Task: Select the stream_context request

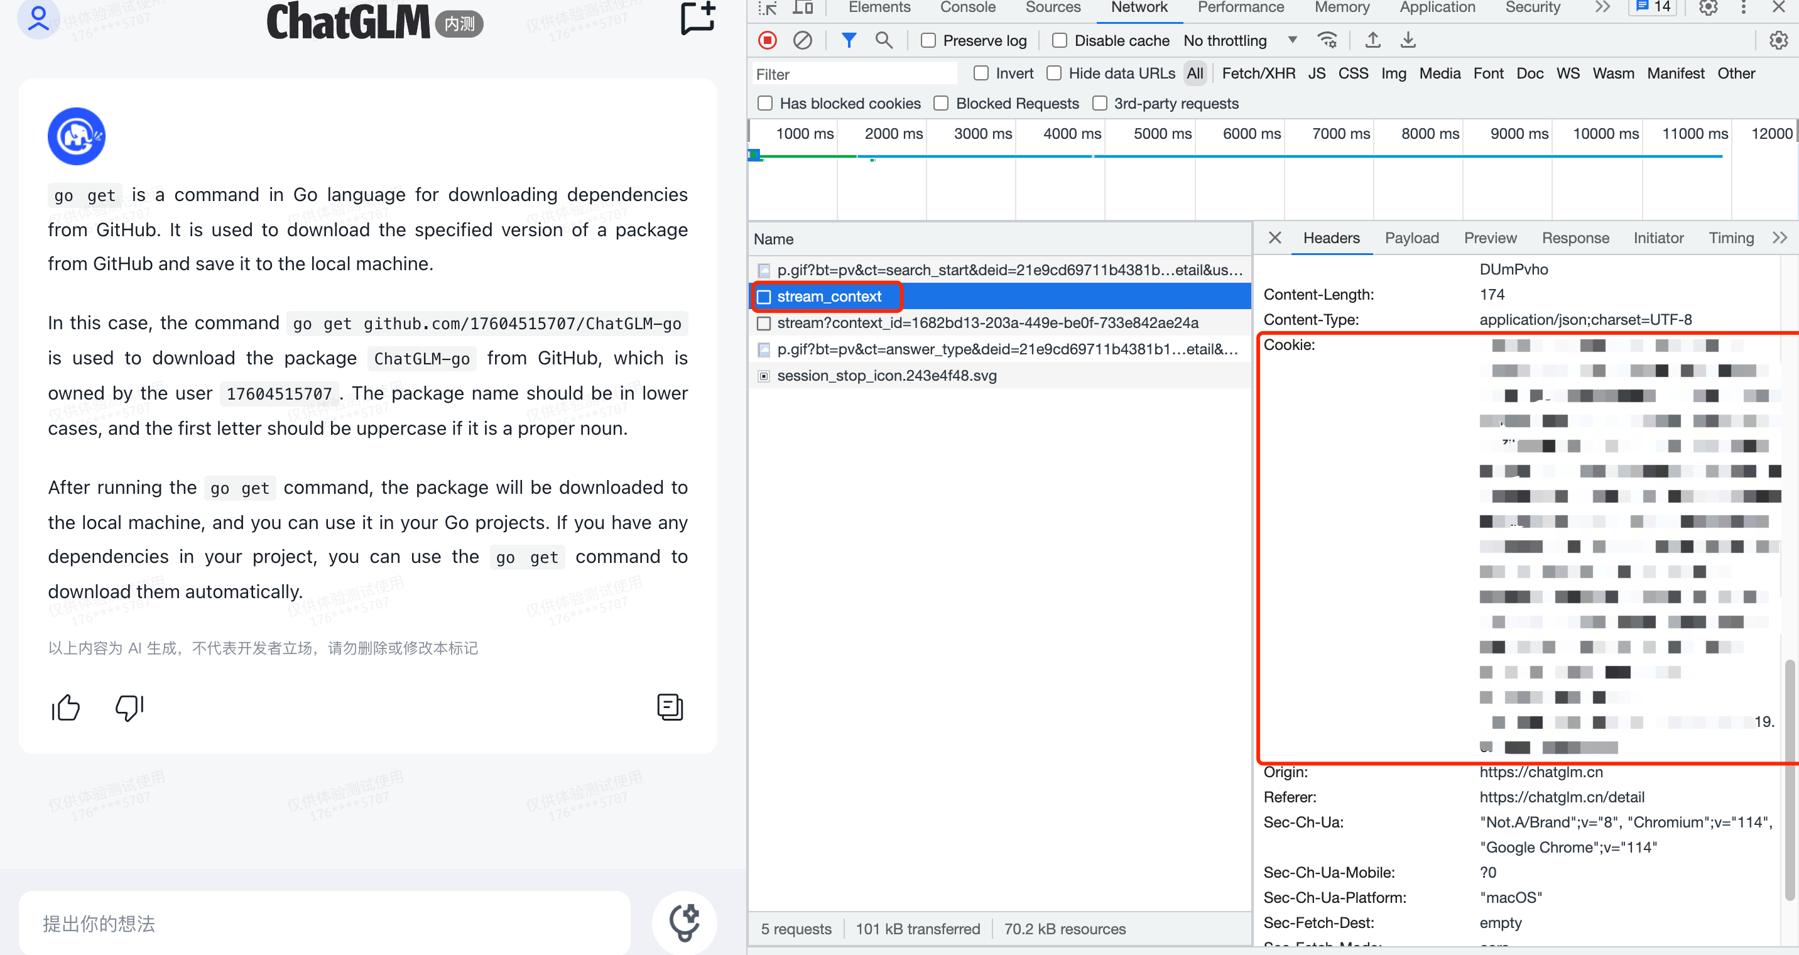Action: (829, 297)
